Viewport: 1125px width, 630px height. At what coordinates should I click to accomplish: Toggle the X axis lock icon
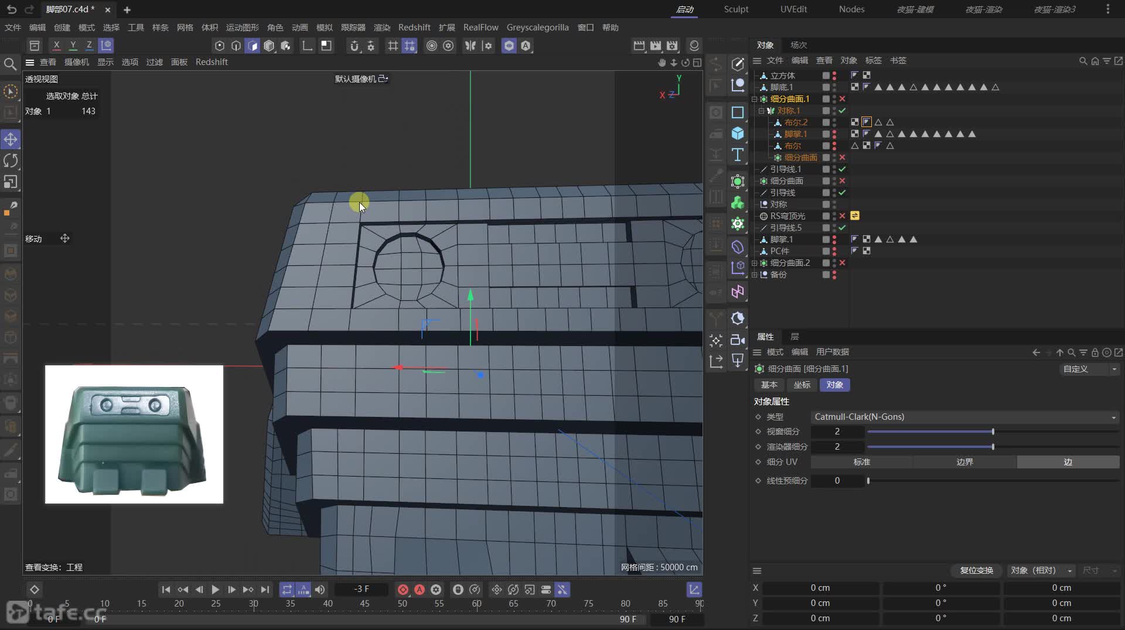[56, 45]
